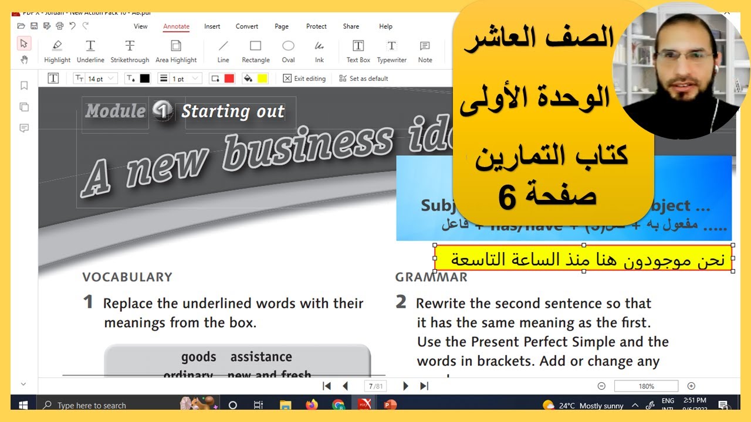
Task: Click the Print icon
Action: click(x=59, y=26)
